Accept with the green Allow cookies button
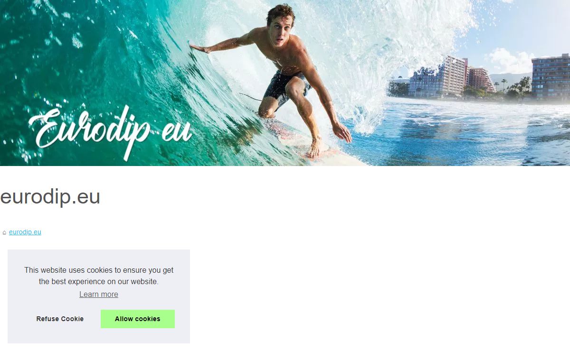Screen dimensions: 570x351 coord(138,319)
